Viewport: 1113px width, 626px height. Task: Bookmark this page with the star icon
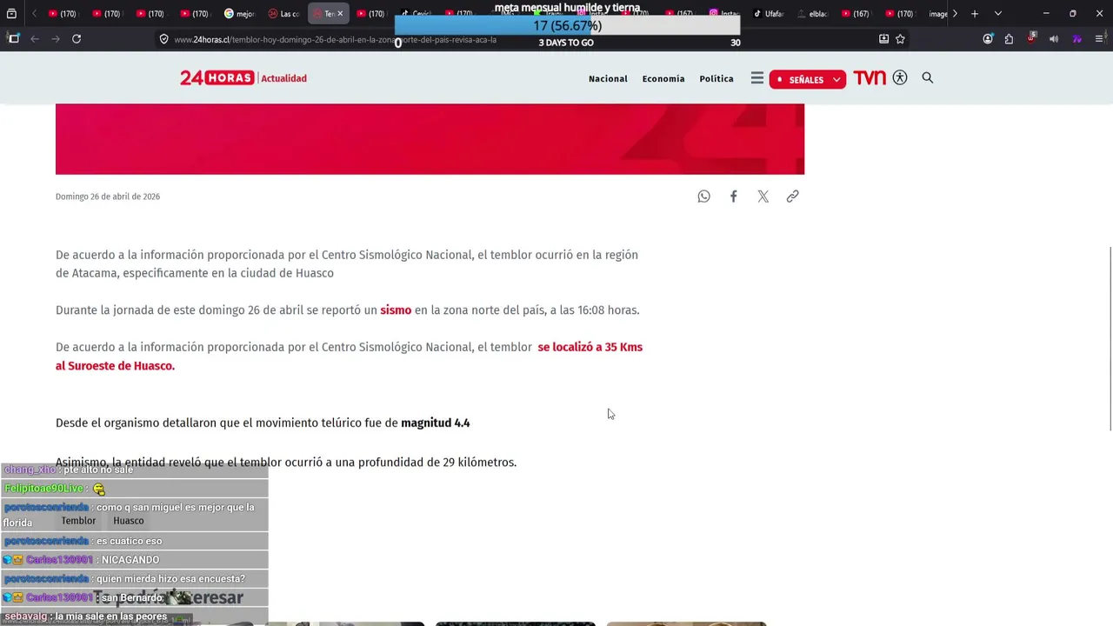click(900, 39)
